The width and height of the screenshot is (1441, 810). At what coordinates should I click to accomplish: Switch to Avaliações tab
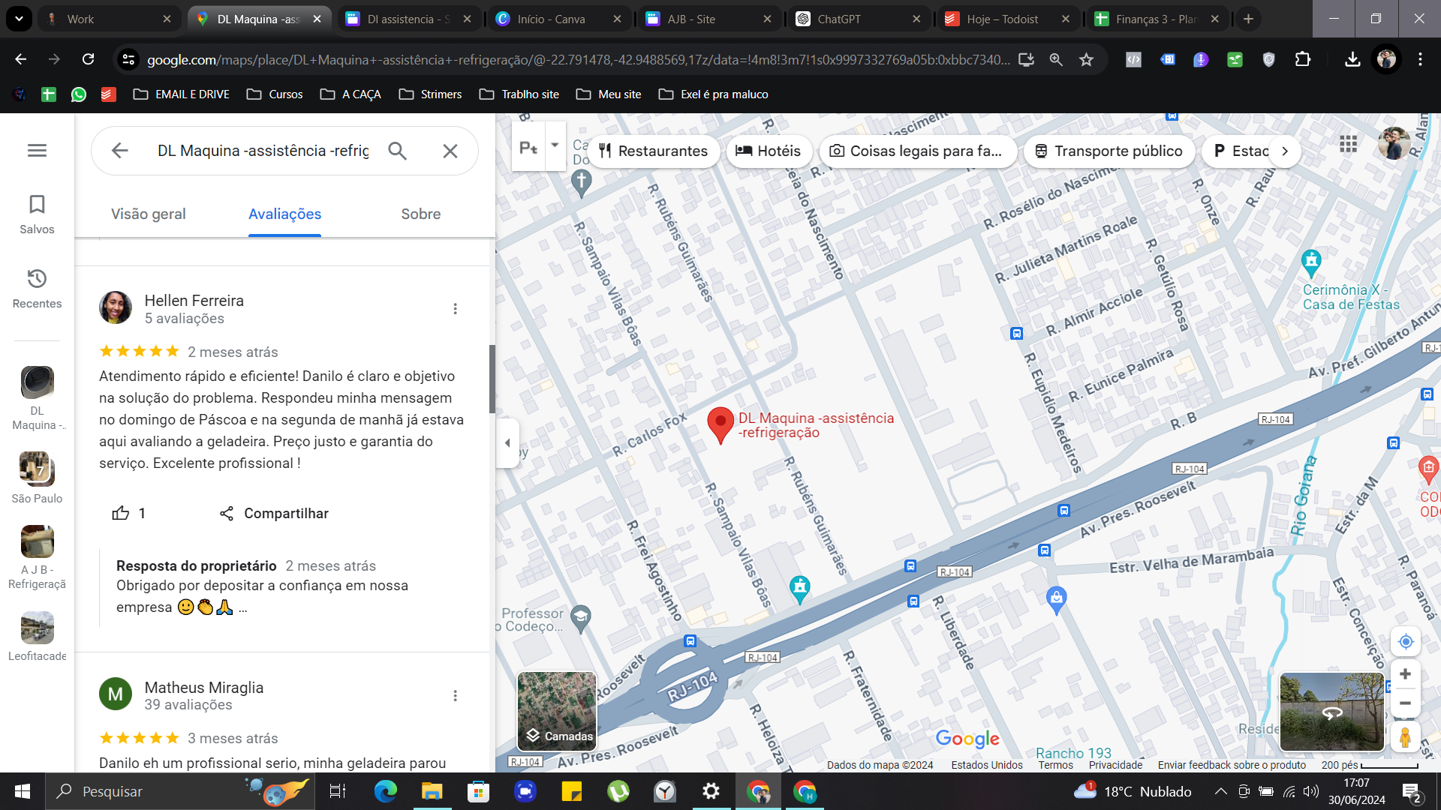click(x=284, y=214)
